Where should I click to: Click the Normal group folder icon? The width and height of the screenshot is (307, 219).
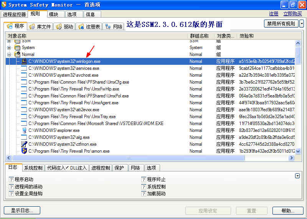tap(17, 54)
